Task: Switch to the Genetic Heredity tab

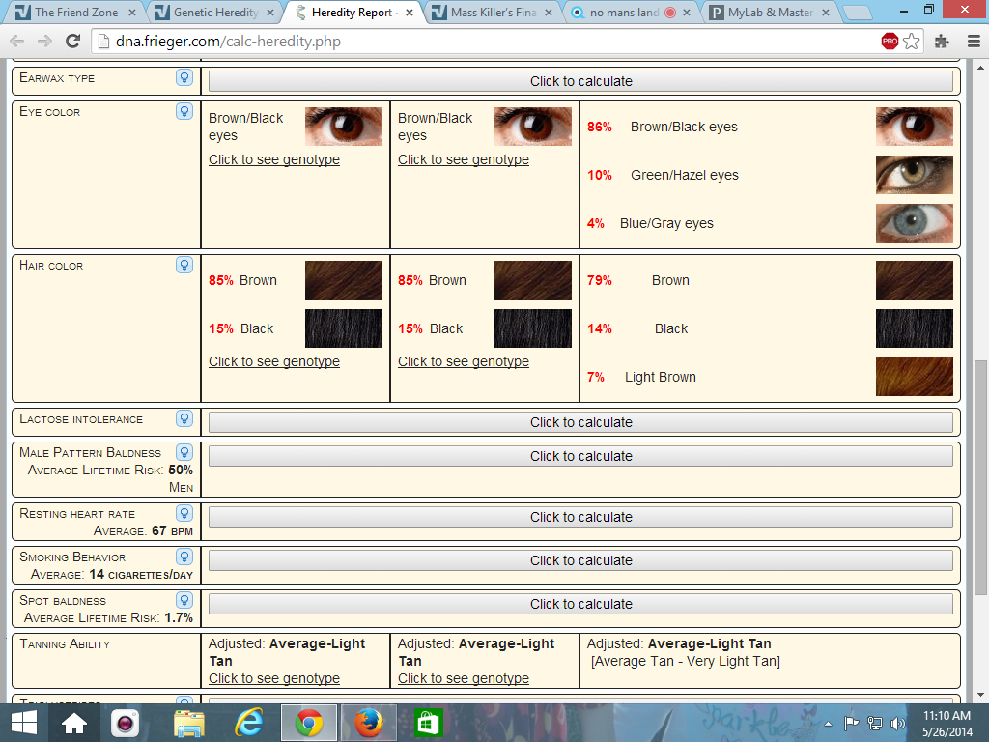Action: click(x=217, y=13)
